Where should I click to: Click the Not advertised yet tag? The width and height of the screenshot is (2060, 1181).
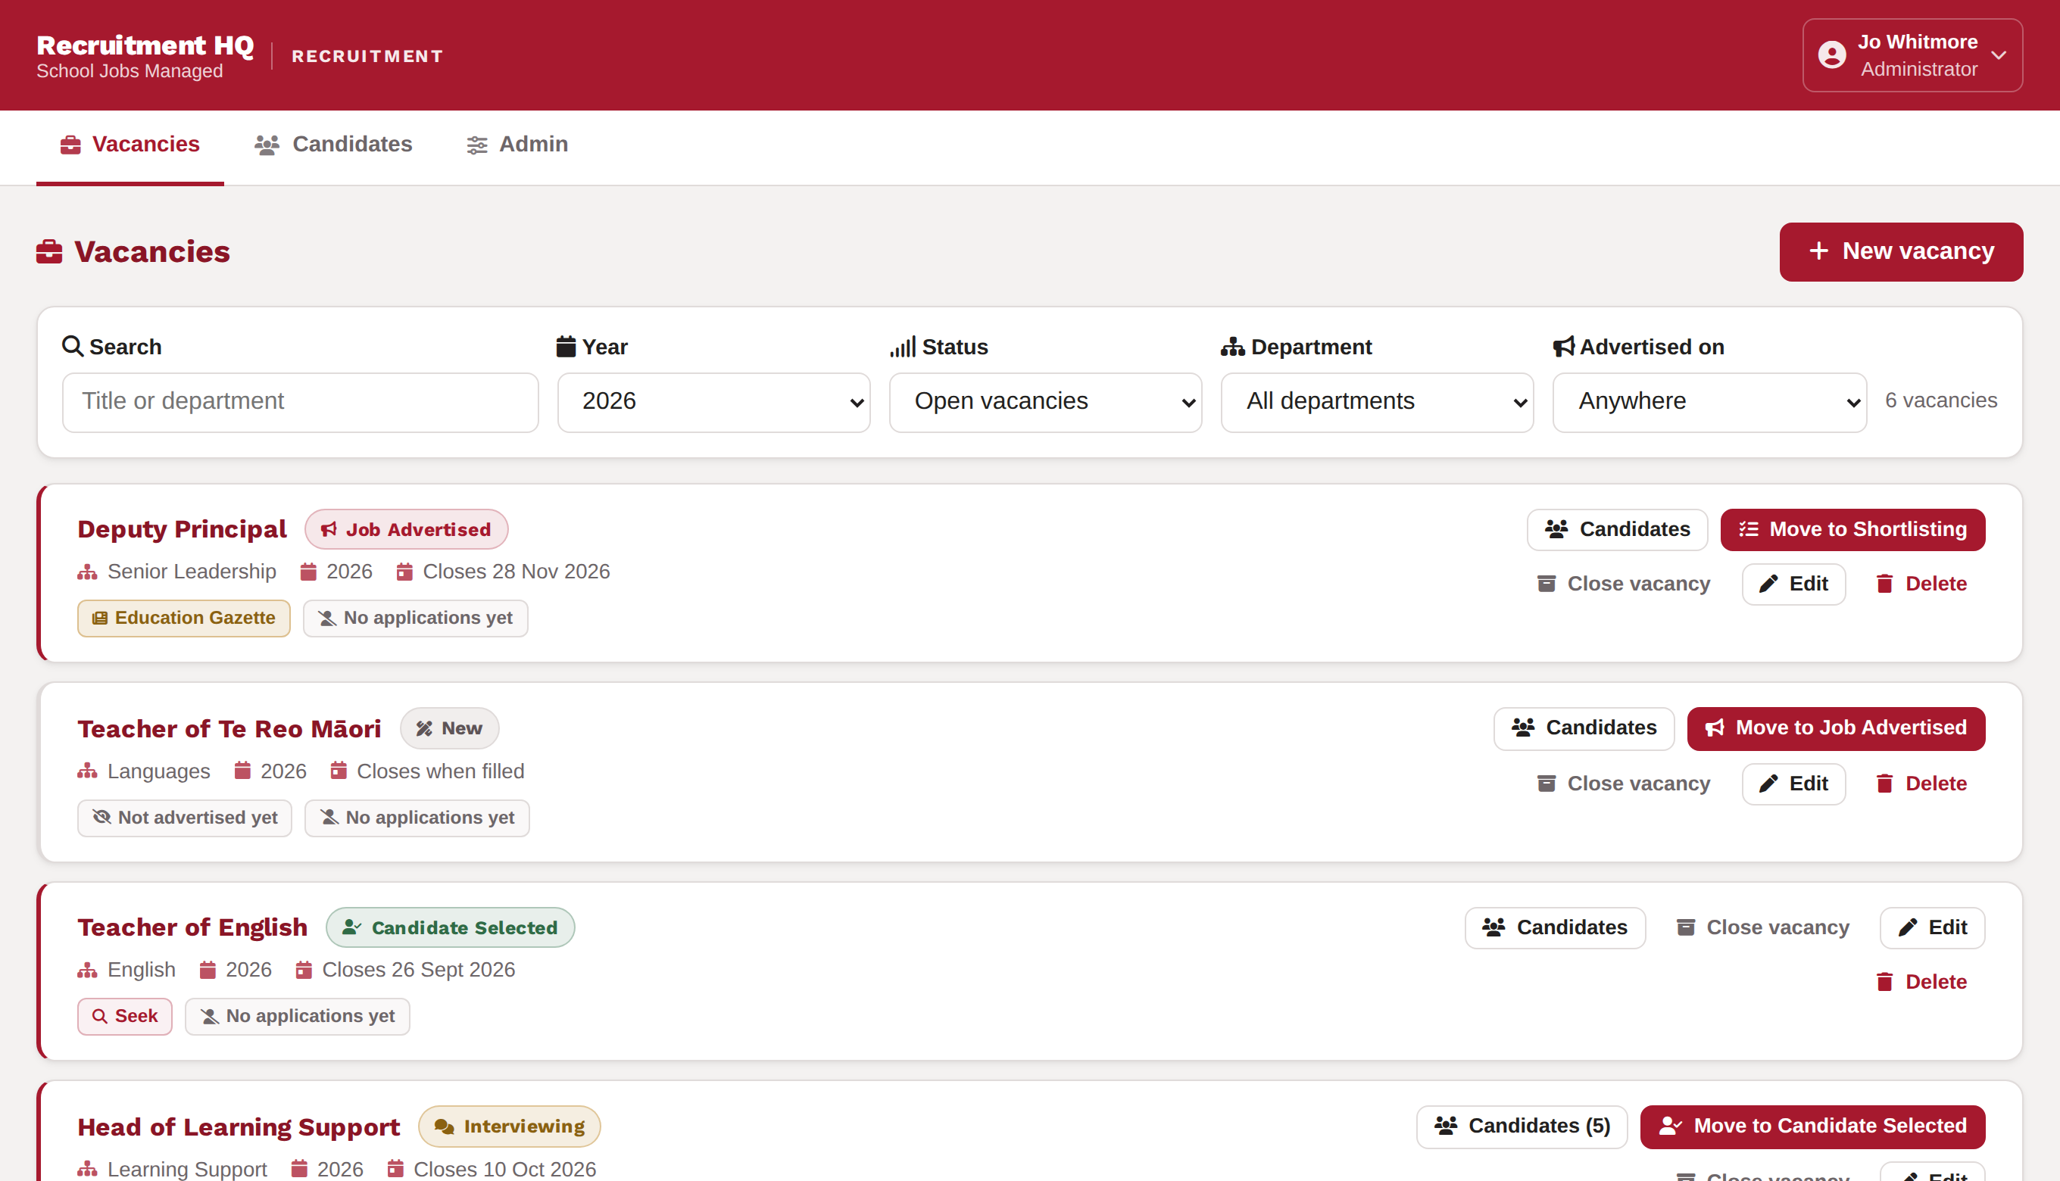(184, 818)
